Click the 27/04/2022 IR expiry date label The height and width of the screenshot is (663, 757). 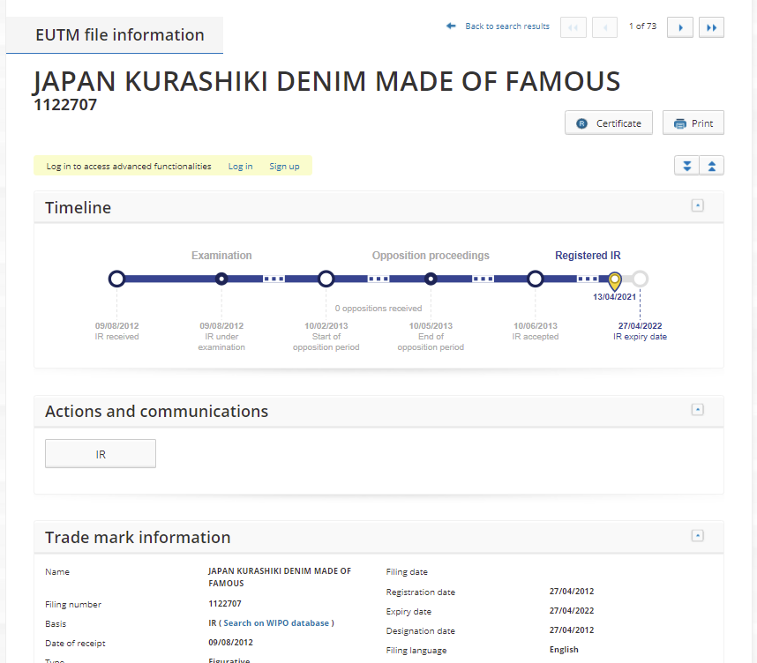641,325
